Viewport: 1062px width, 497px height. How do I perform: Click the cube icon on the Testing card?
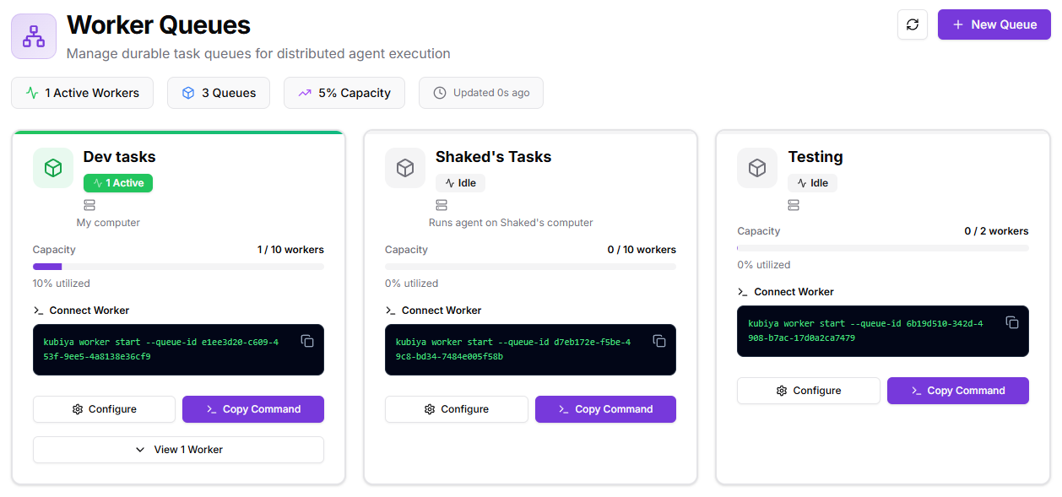click(757, 168)
